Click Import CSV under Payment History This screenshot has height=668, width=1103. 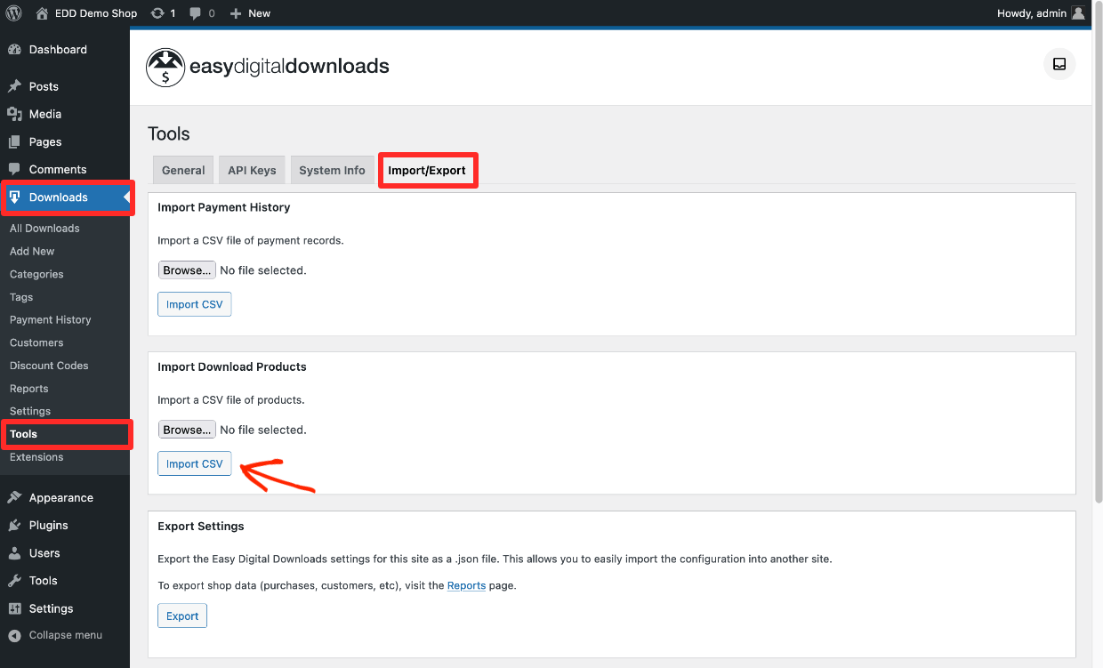(195, 304)
